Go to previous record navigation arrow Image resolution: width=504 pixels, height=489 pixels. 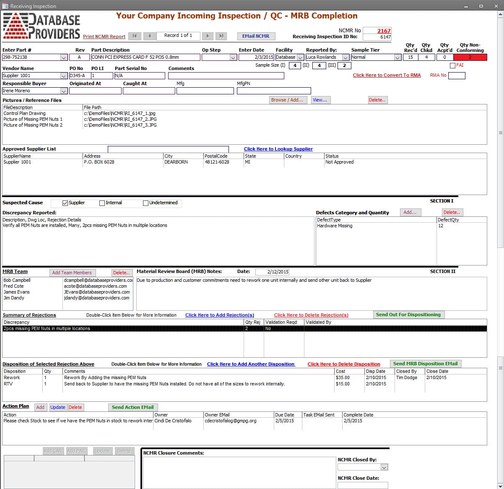click(x=149, y=36)
